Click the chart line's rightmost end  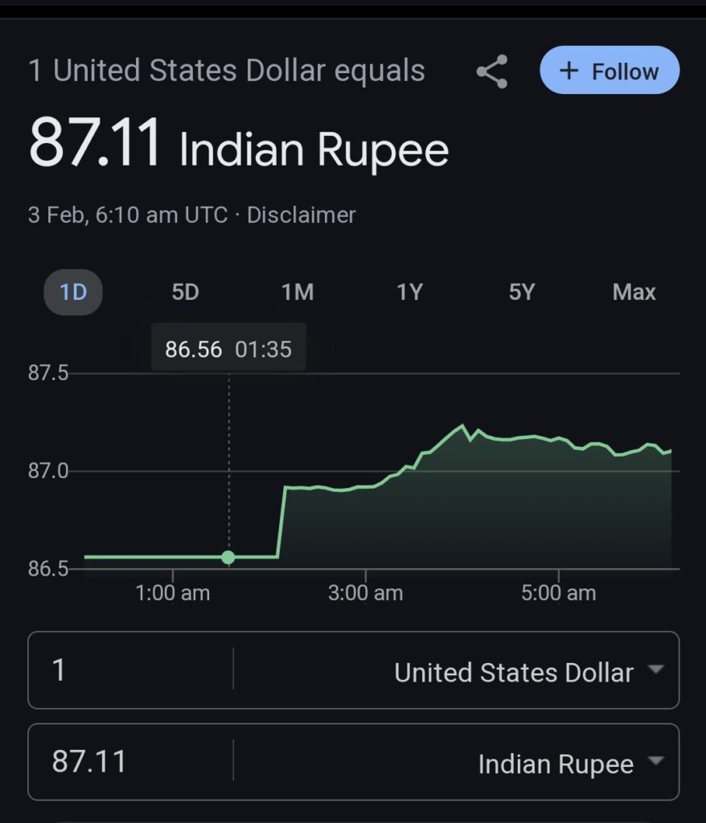[x=670, y=452]
